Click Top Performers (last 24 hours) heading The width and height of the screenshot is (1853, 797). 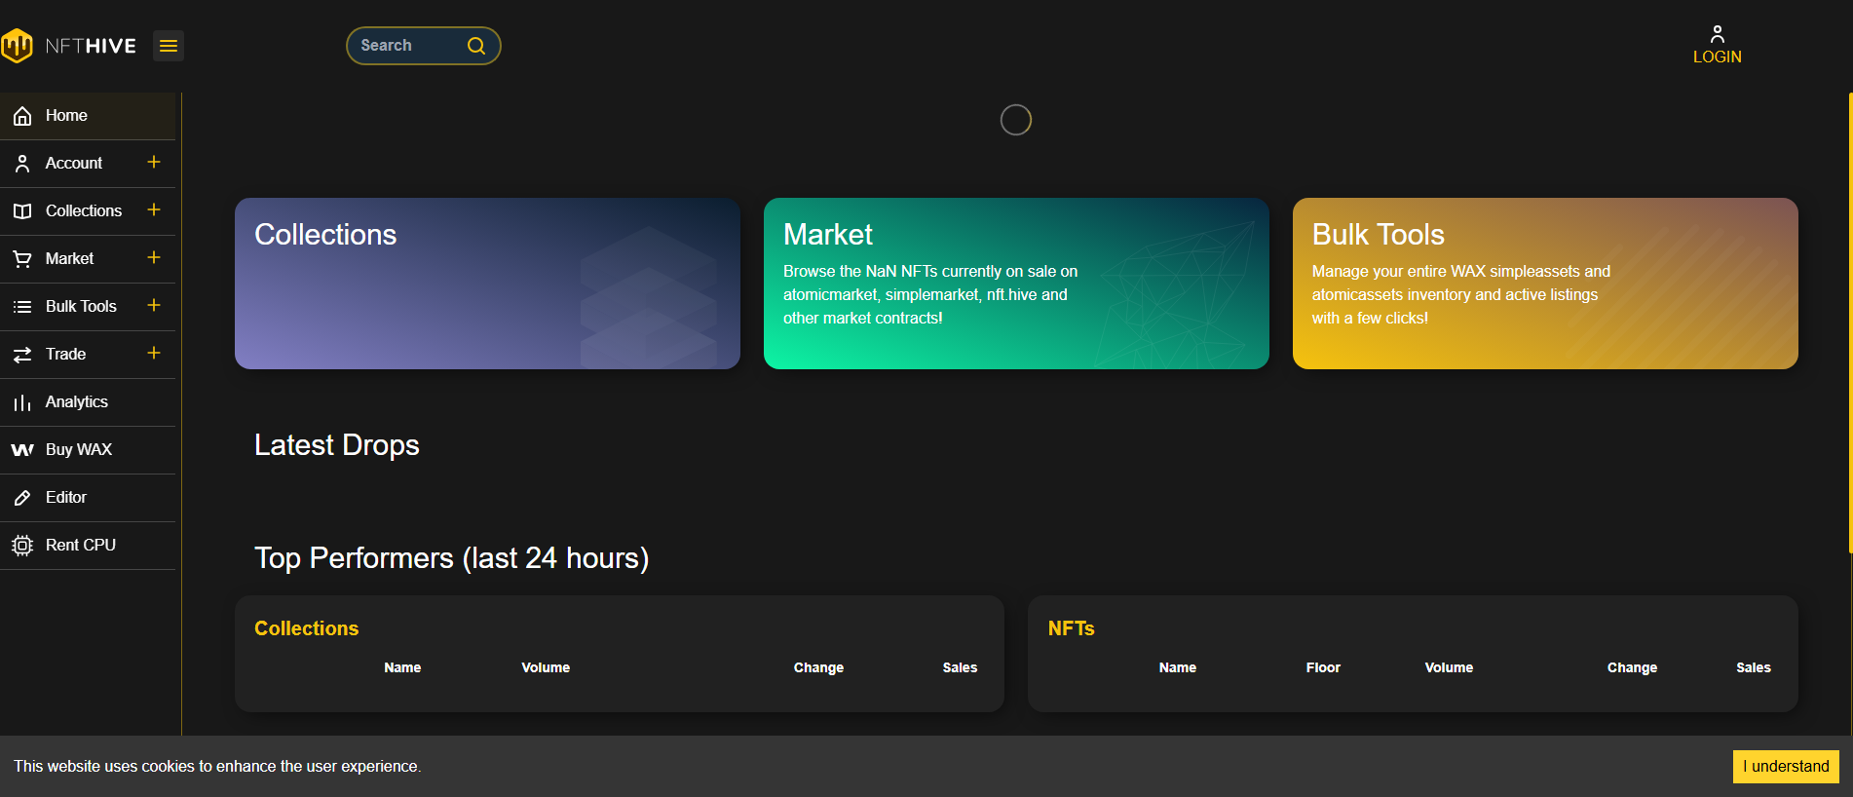pos(452,558)
